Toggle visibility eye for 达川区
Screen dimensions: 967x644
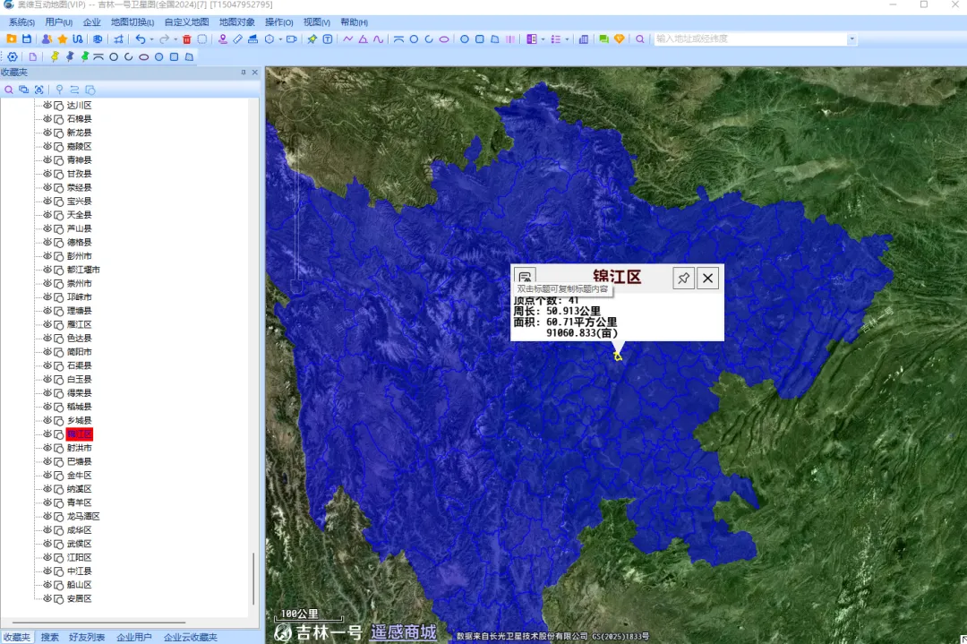[x=47, y=106]
